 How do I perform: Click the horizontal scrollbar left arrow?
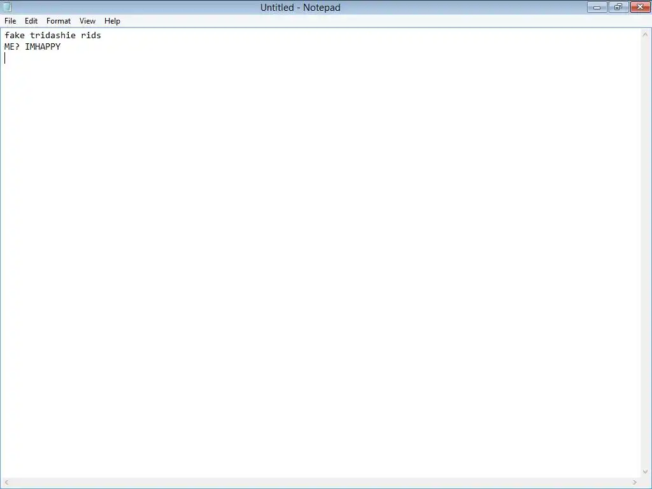click(6, 483)
